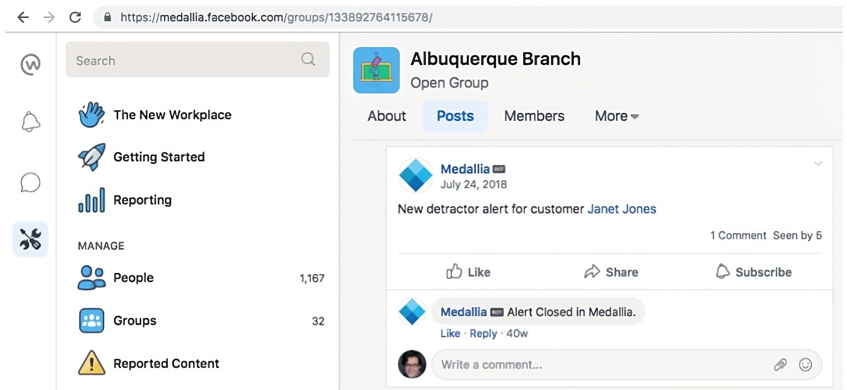Switch to the About tab
847x390 pixels.
coord(387,116)
